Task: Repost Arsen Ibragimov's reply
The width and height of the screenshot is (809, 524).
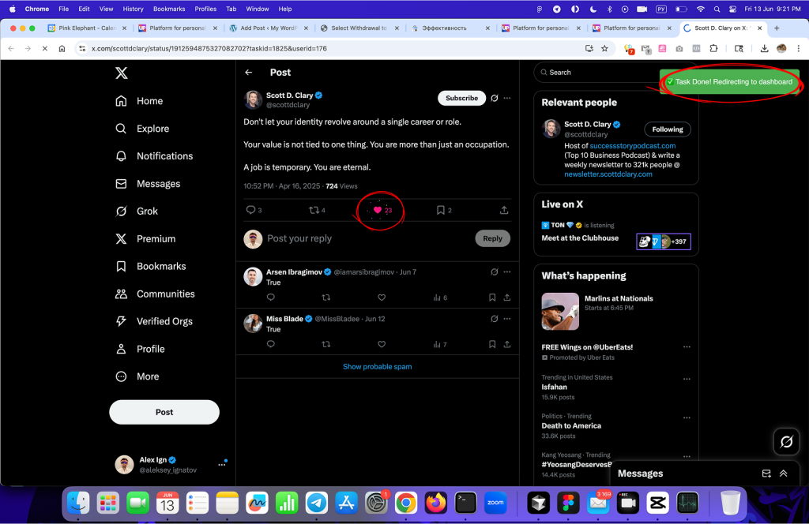Action: click(x=326, y=298)
